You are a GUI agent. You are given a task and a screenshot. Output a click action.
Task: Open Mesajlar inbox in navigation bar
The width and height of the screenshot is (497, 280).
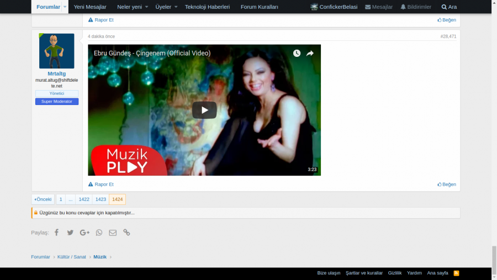[x=378, y=7]
